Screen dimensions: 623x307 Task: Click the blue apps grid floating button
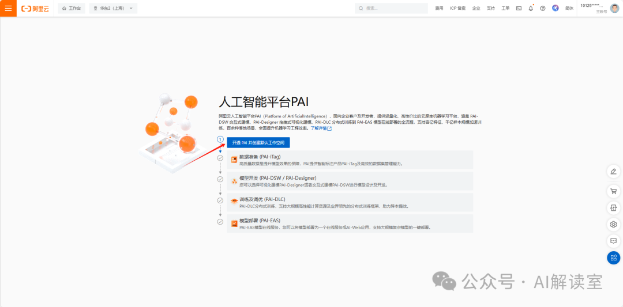click(613, 257)
